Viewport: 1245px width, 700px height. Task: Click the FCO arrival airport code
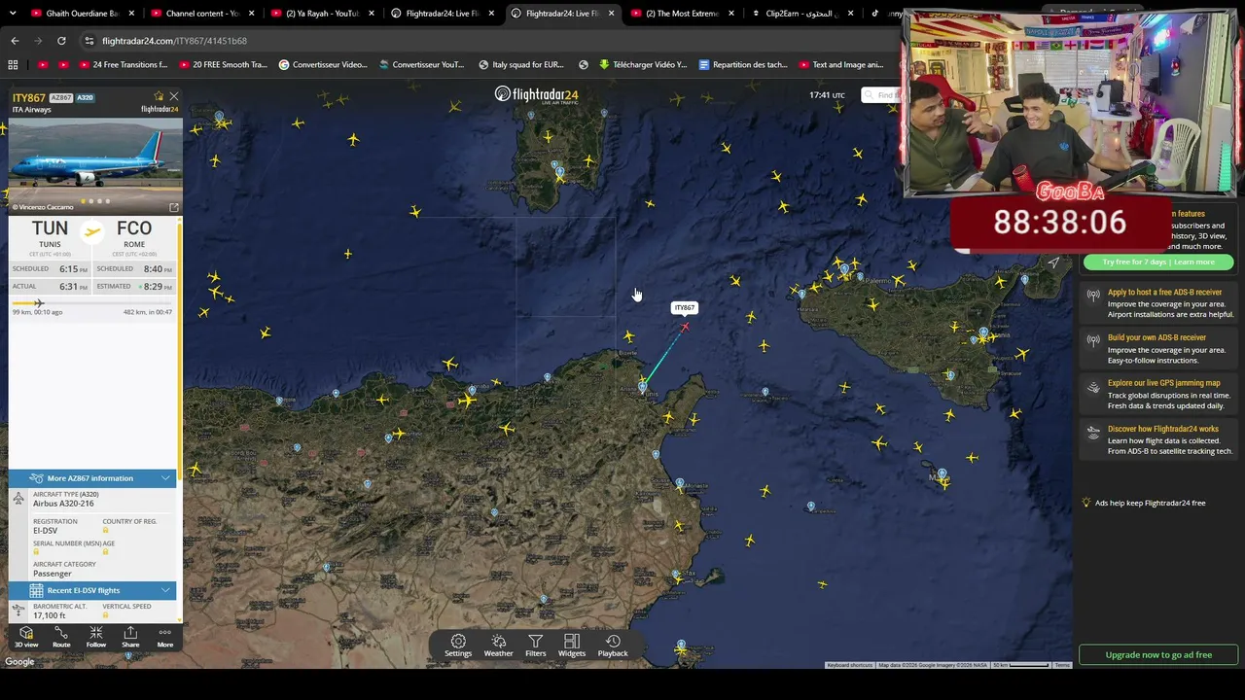134,229
